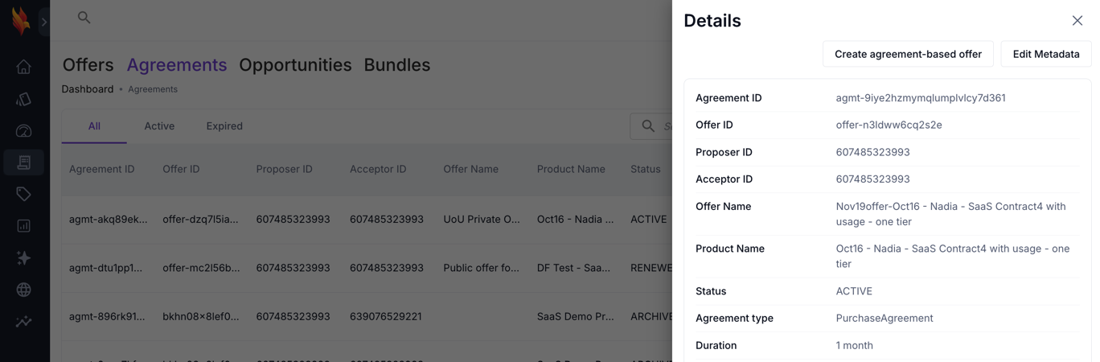
Task: Open the sparkle AI icon in sidebar
Action: pyautogui.click(x=23, y=257)
